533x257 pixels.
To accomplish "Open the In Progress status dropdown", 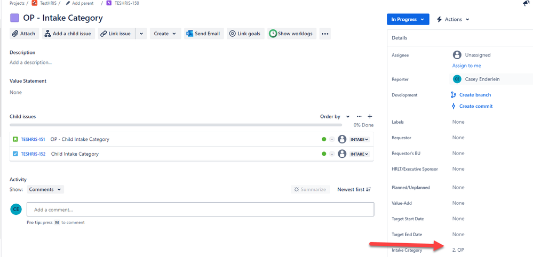I will (408, 19).
